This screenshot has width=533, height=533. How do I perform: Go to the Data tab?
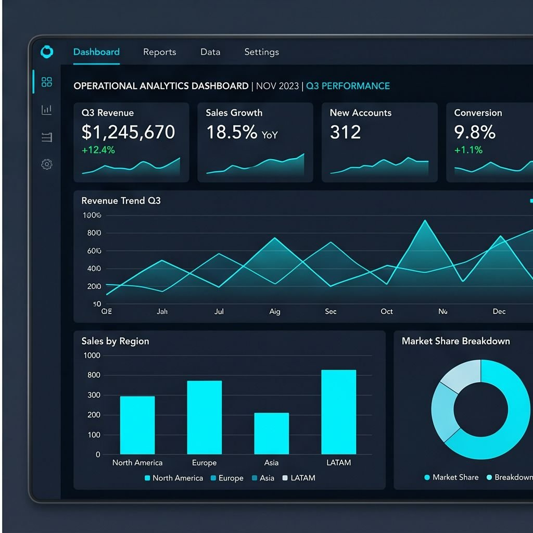210,52
